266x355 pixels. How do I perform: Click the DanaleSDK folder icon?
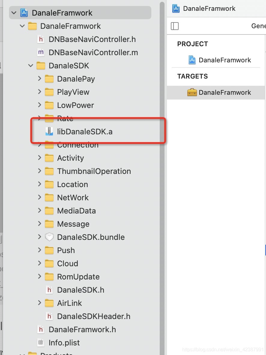(x=41, y=66)
